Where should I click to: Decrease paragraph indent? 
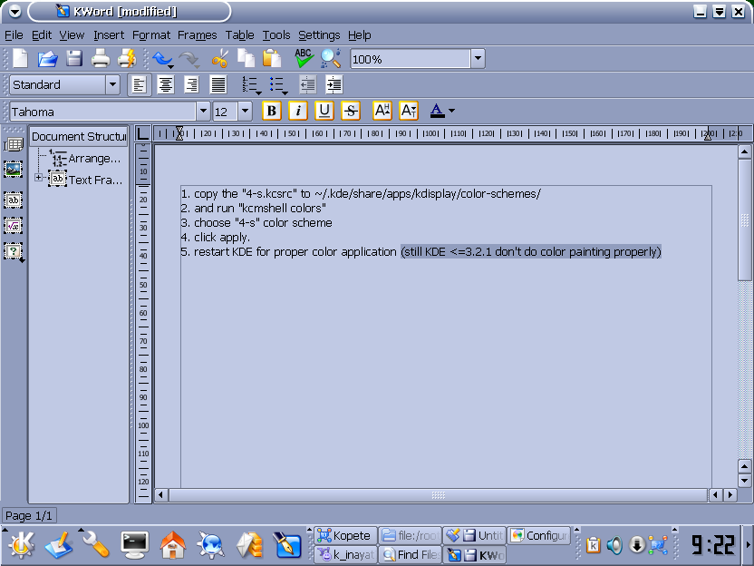307,85
